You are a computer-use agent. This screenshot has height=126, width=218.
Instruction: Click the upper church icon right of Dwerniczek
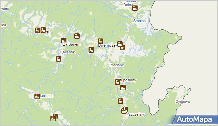click(120, 44)
